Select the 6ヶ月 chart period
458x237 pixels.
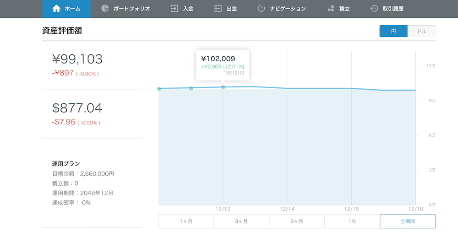pos(297,221)
